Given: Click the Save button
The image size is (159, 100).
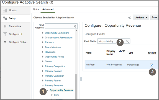Looking at the screenshot, I should click(x=154, y=18).
